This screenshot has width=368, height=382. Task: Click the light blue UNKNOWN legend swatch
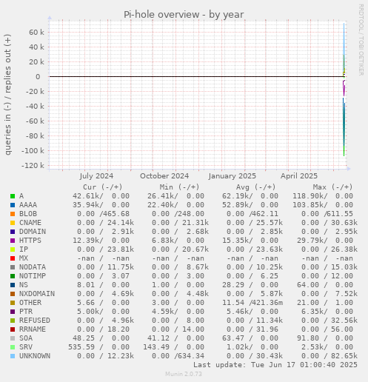[13, 356]
